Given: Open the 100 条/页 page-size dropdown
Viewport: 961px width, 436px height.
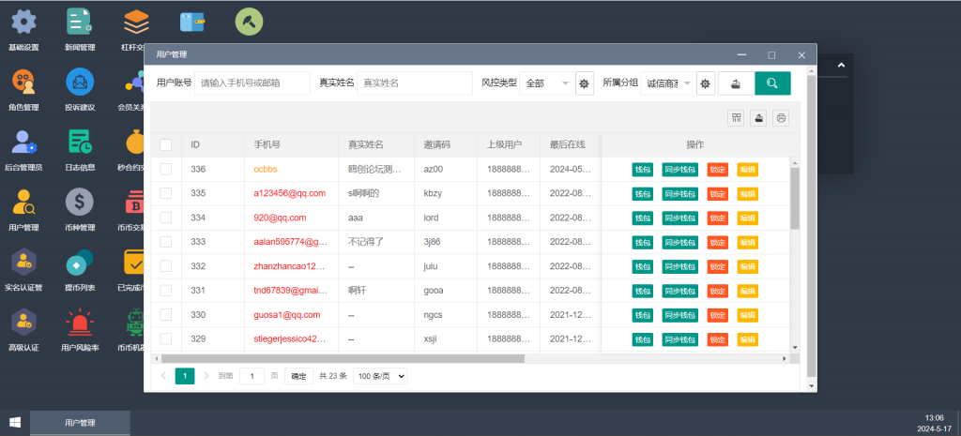Looking at the screenshot, I should coord(380,376).
